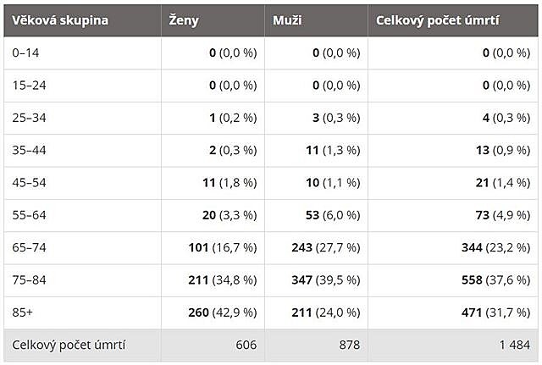The image size is (542, 365).
Task: Click the 25–34 age group label
Action: 29,118
